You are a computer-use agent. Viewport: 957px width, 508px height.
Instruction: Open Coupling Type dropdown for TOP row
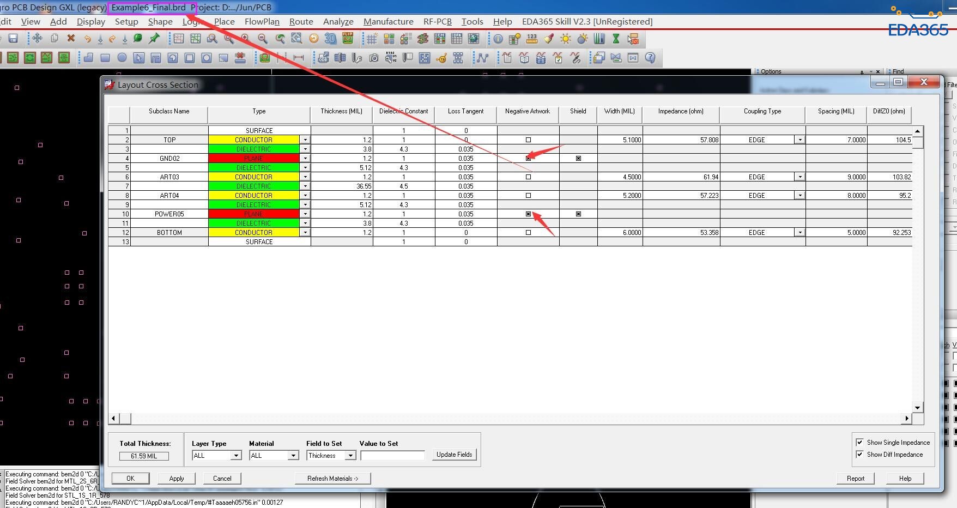(800, 140)
